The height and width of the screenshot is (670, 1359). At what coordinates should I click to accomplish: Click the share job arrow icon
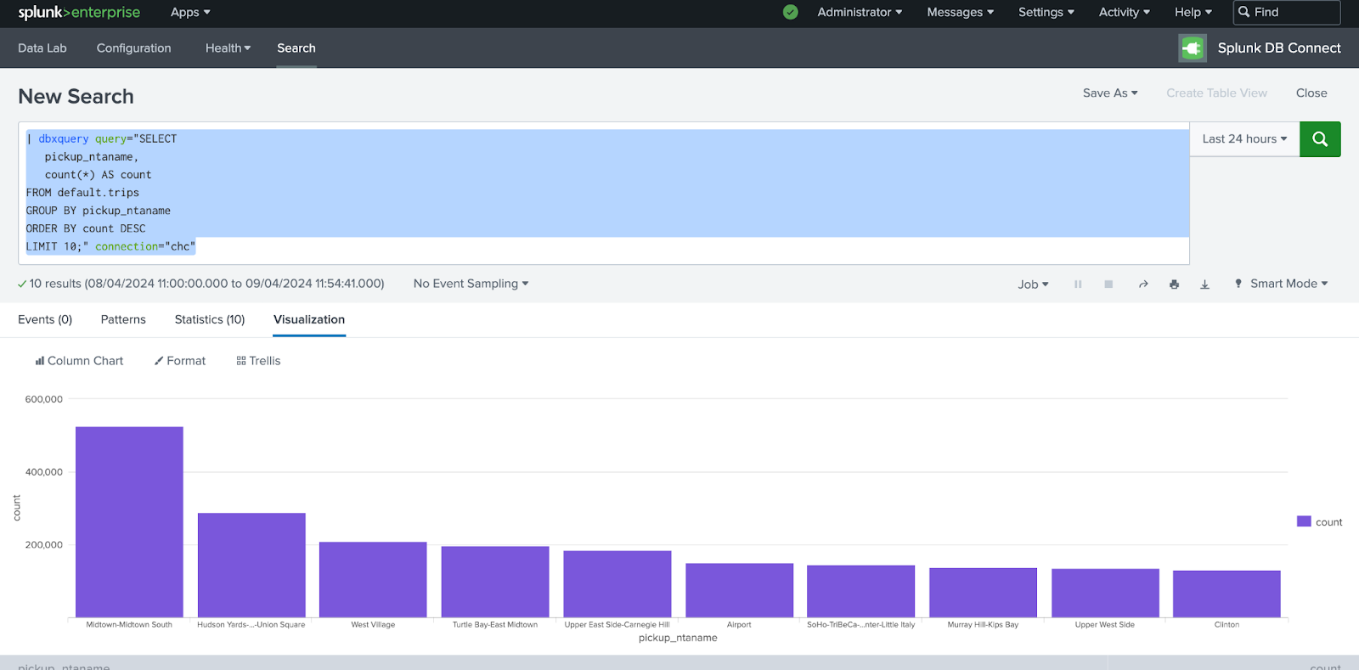click(x=1143, y=284)
